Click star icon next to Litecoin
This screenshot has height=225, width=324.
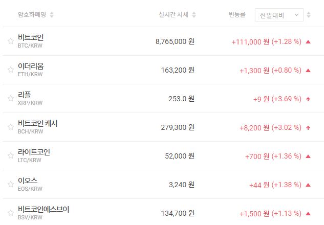click(10, 156)
